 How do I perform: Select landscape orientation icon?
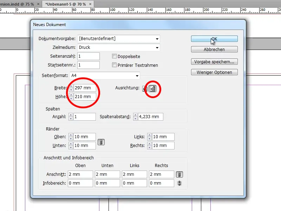tap(152, 89)
